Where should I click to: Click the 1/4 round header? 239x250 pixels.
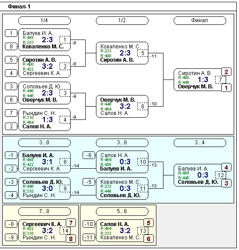(x=44, y=20)
